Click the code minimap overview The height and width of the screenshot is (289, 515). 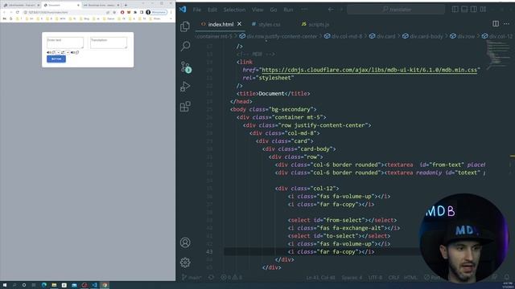498,55
